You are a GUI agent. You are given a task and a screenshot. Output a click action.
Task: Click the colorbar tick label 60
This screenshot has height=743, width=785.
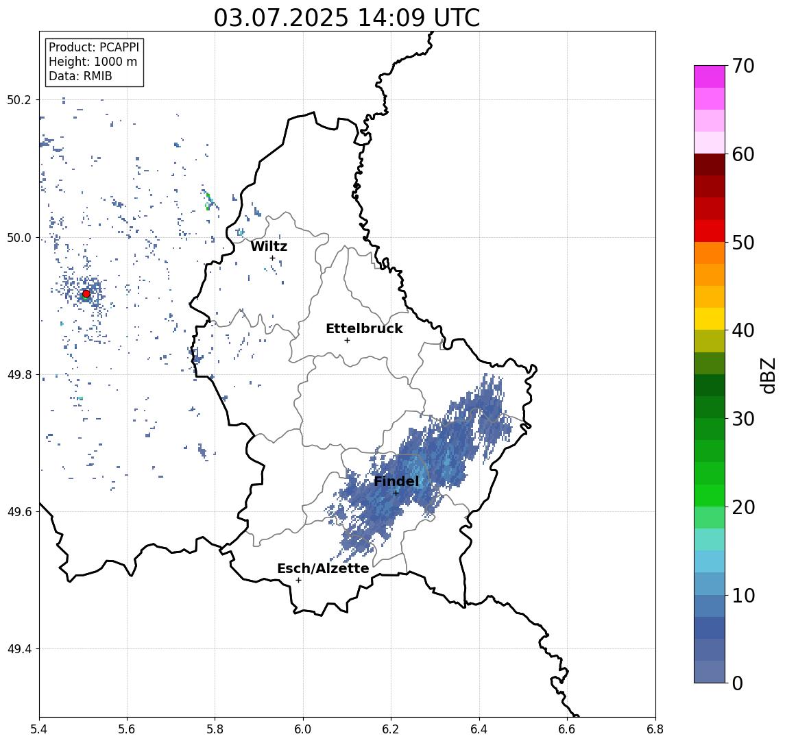point(743,155)
